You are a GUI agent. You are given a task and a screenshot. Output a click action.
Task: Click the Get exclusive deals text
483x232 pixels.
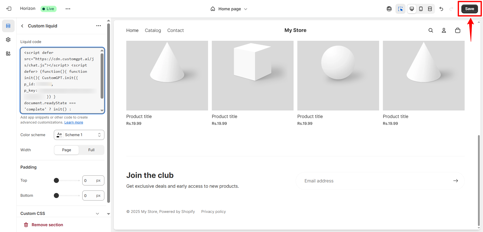[183, 186]
